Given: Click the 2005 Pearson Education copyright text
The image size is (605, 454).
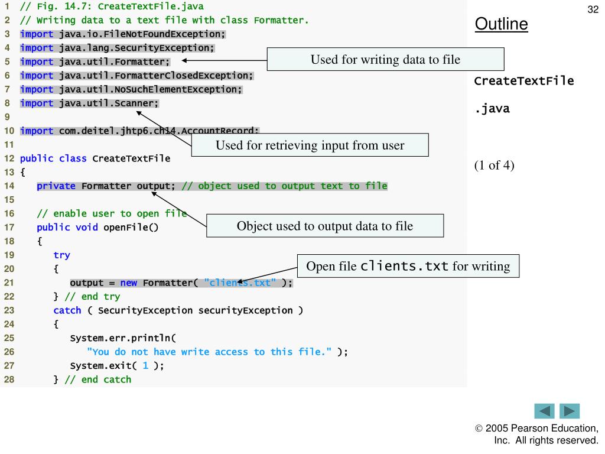Looking at the screenshot, I should [x=536, y=434].
